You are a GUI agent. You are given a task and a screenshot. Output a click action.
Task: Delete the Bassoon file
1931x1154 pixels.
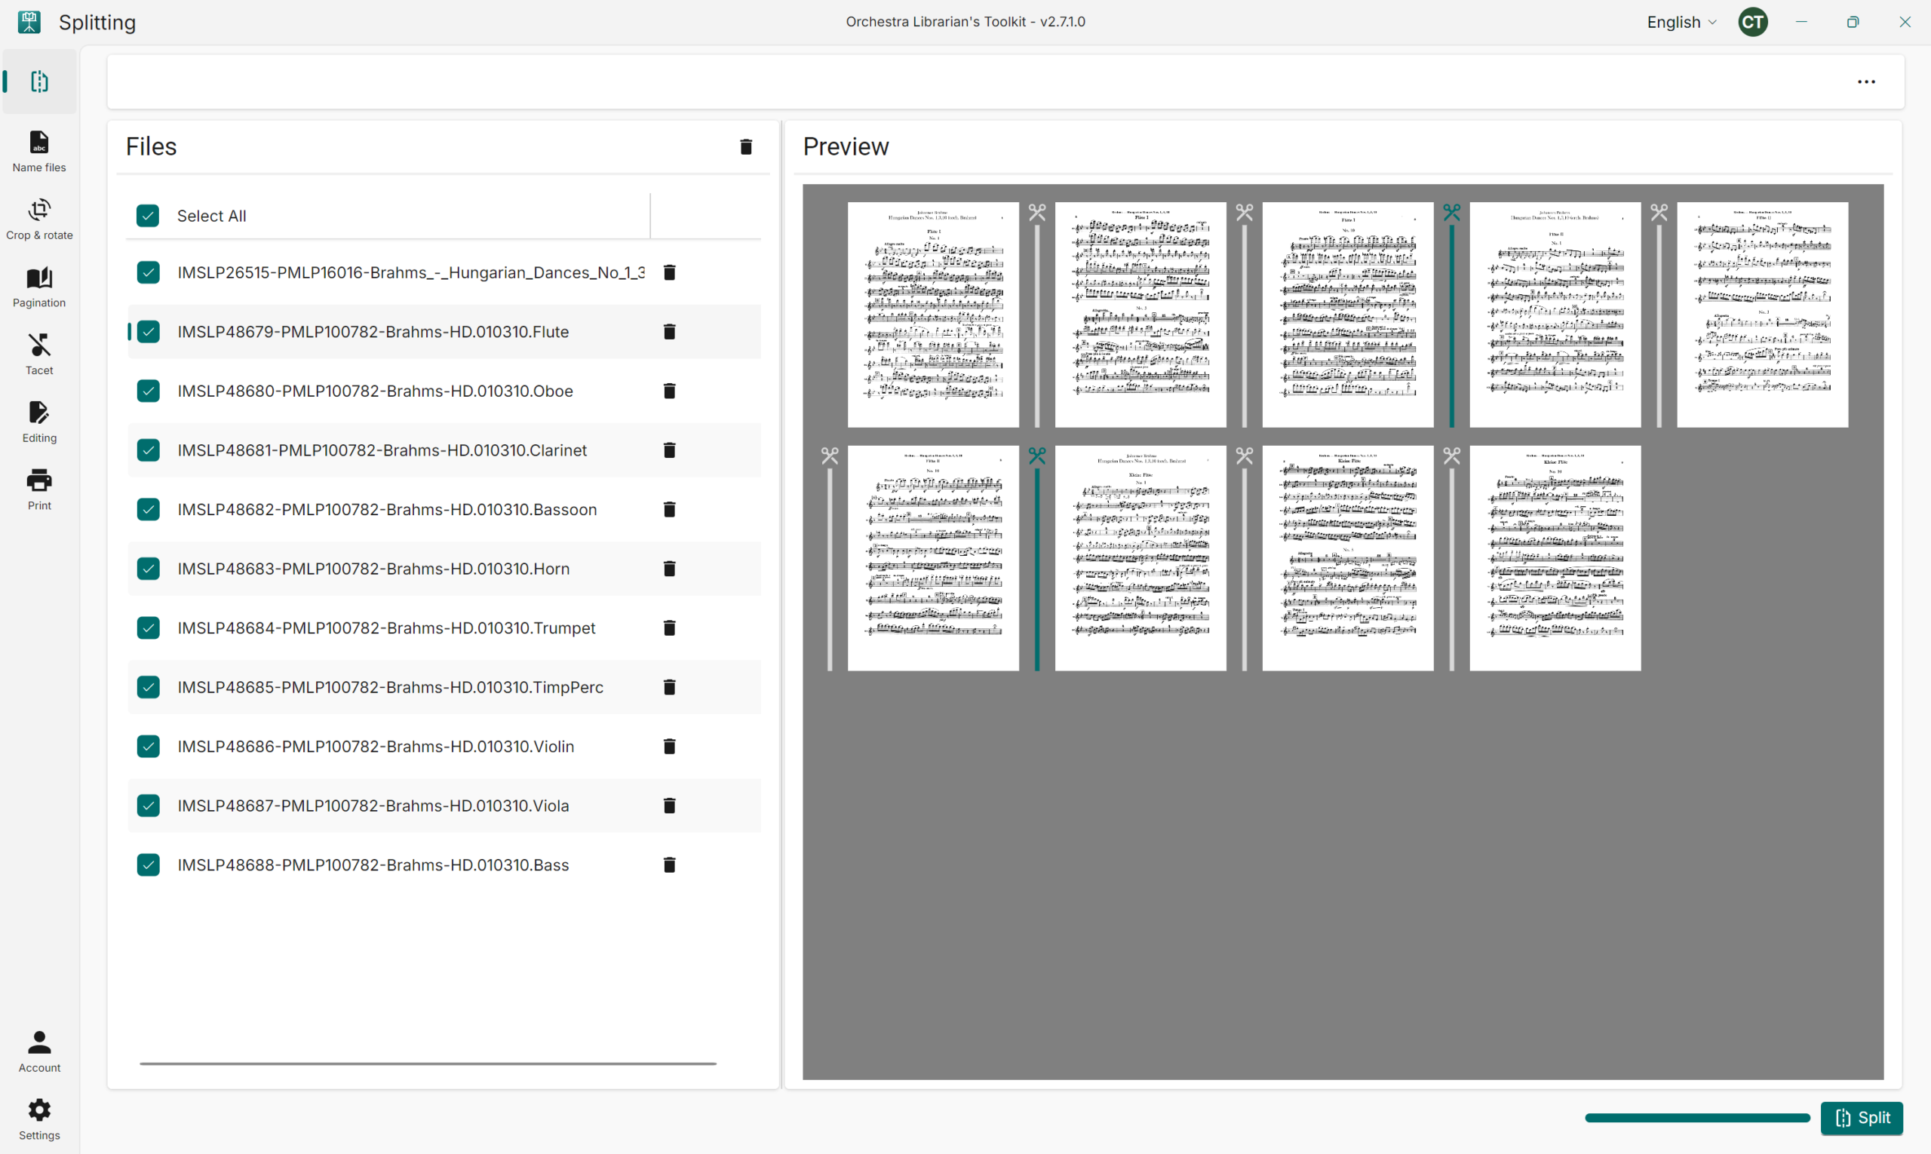(669, 509)
